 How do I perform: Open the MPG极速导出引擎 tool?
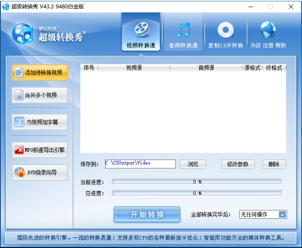pos(39,150)
